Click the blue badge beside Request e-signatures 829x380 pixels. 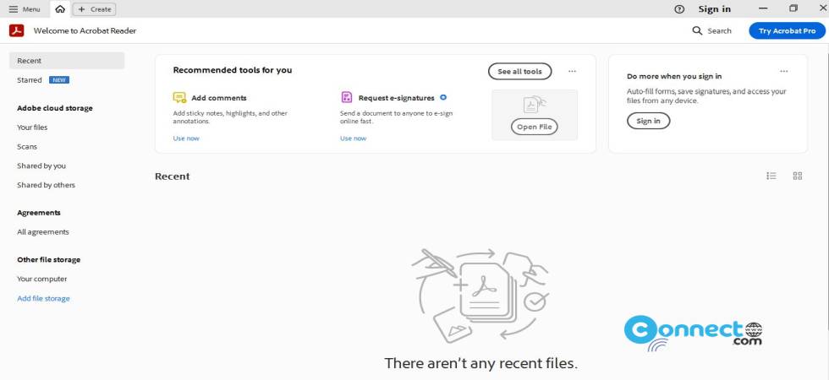click(x=443, y=97)
